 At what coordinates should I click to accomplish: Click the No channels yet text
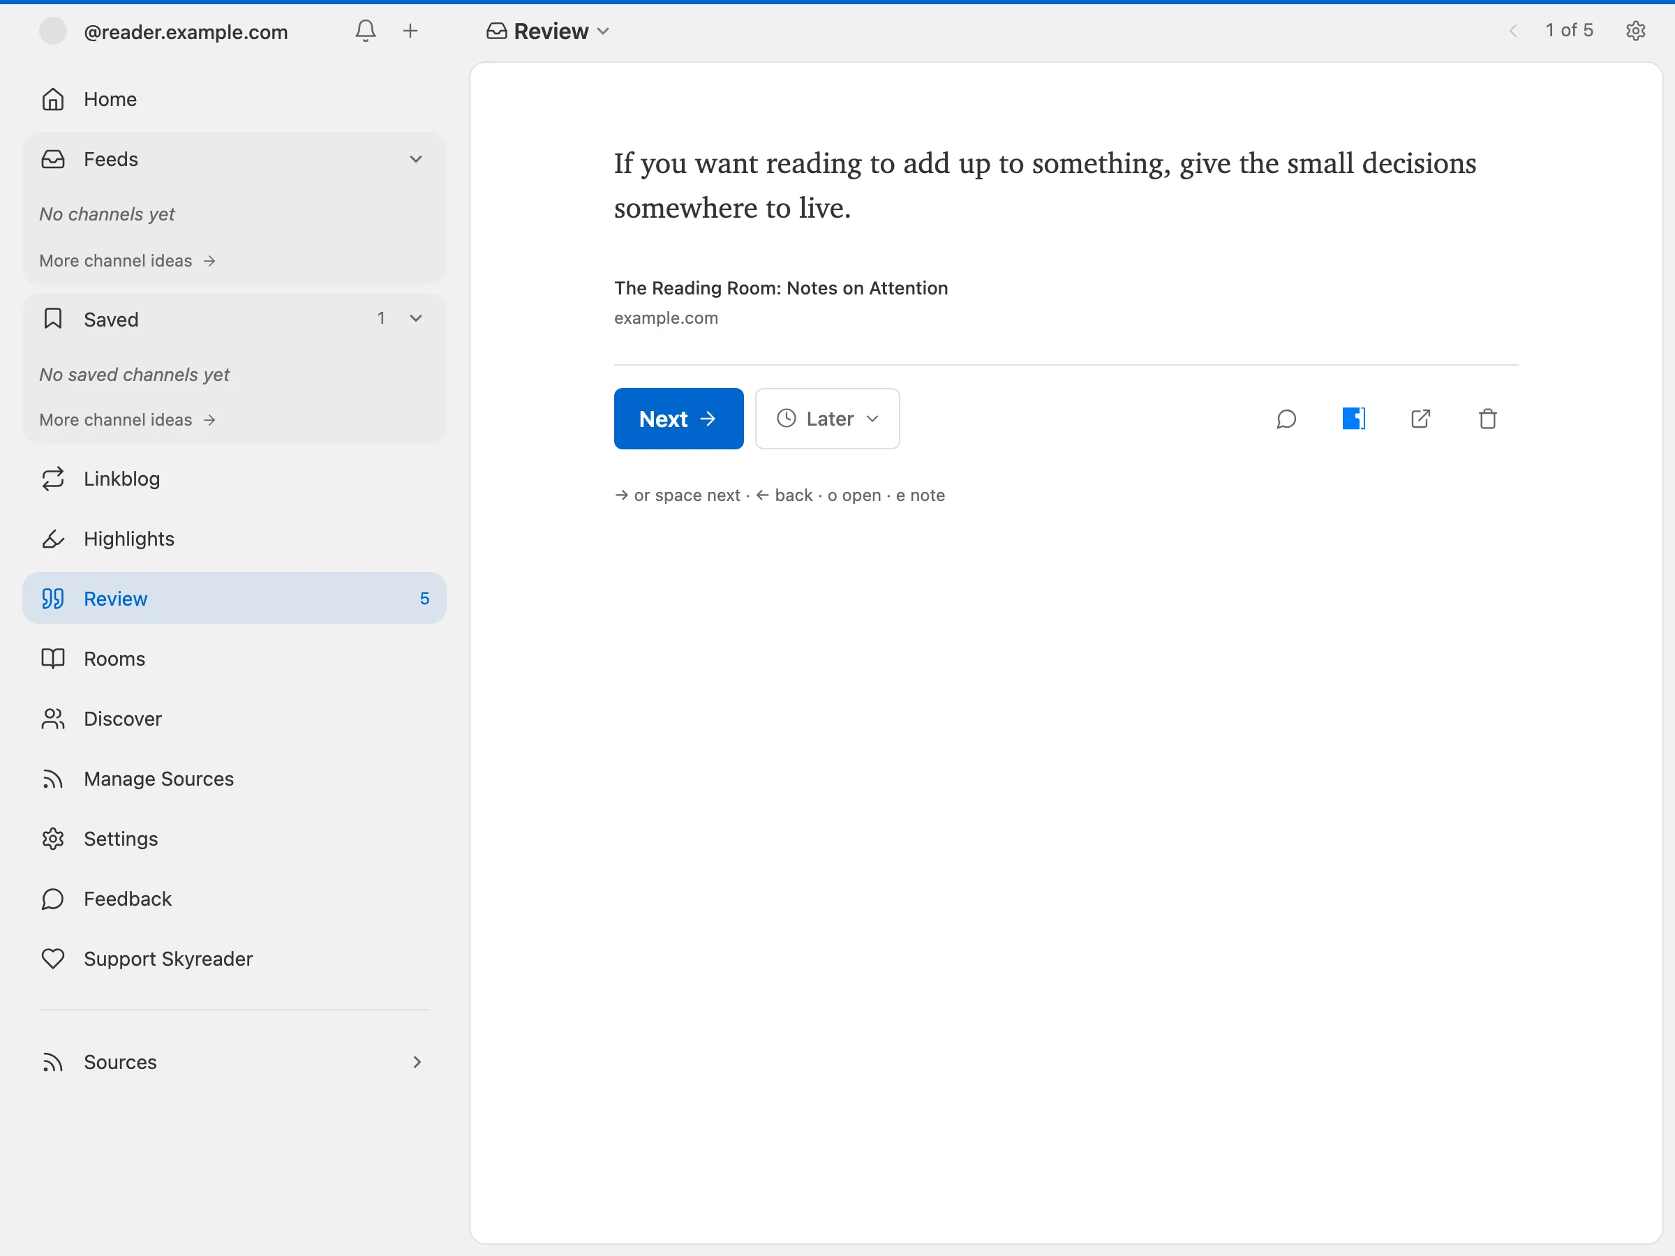click(107, 214)
